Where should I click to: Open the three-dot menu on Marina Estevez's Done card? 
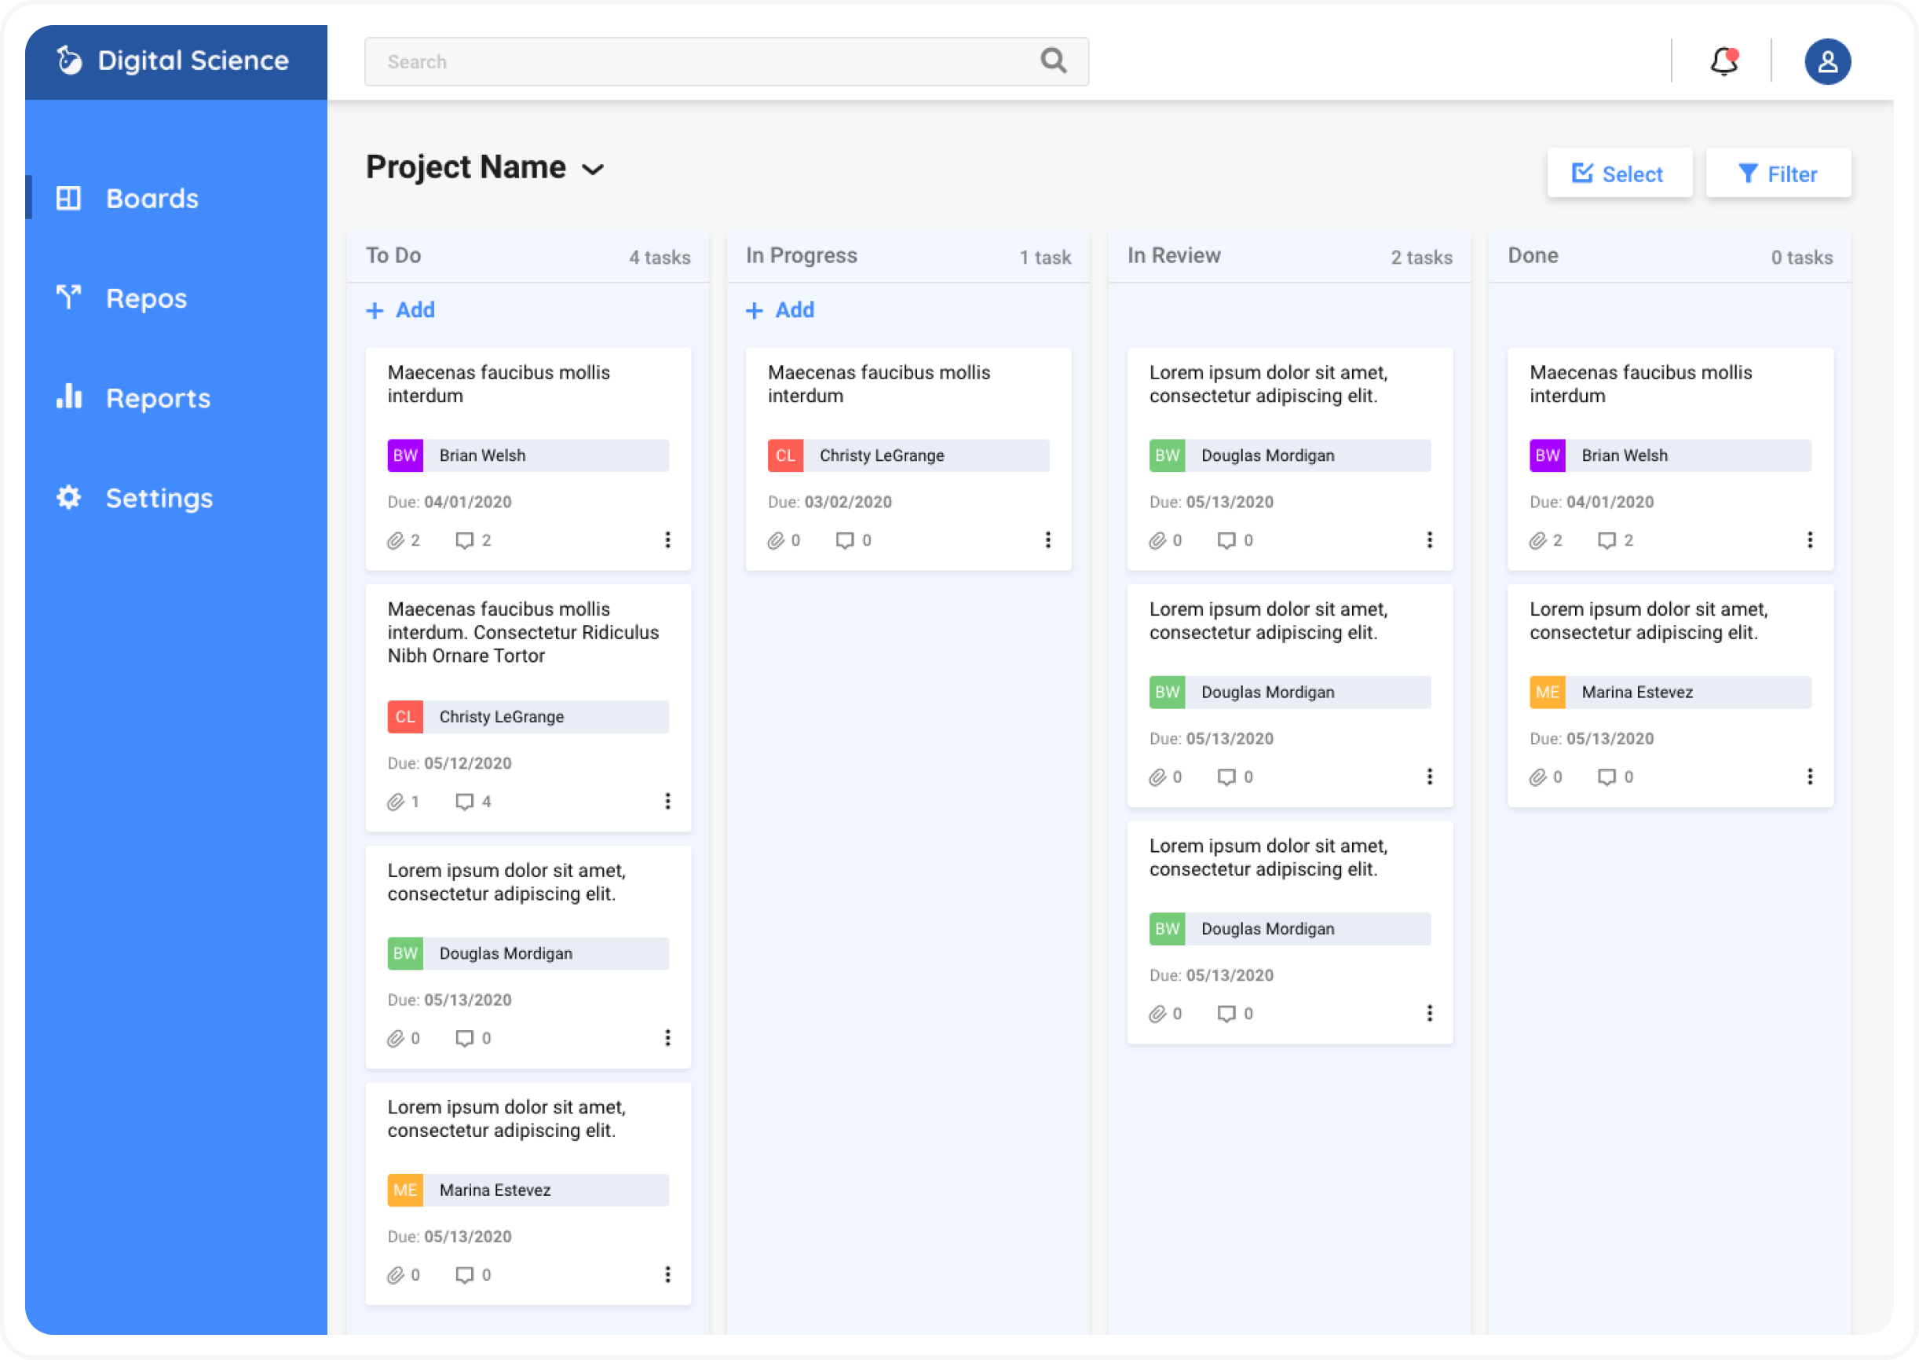[1811, 777]
